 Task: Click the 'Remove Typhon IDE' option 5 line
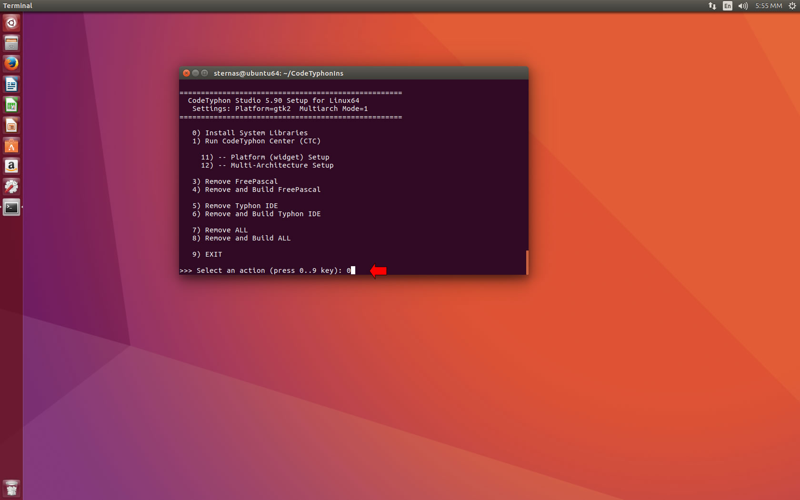235,206
